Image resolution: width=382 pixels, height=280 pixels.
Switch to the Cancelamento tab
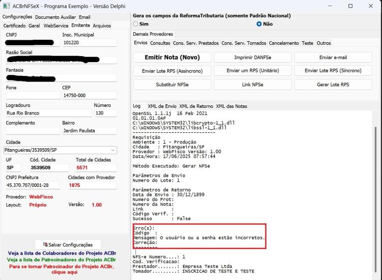(x=284, y=43)
